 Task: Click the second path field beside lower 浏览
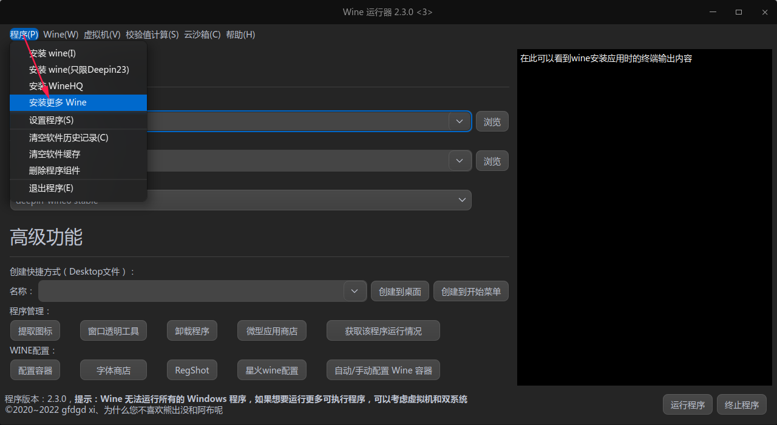[x=297, y=161]
